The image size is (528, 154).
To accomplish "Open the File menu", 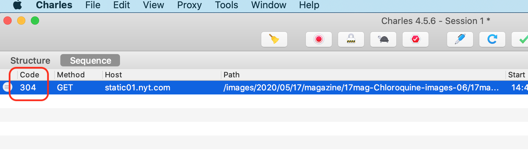I will [93, 5].
